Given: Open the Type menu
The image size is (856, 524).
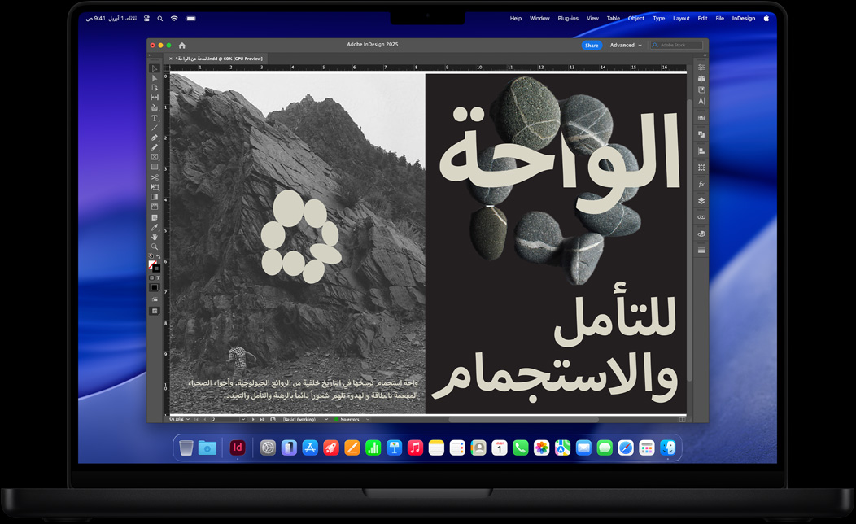Looking at the screenshot, I should pos(659,18).
